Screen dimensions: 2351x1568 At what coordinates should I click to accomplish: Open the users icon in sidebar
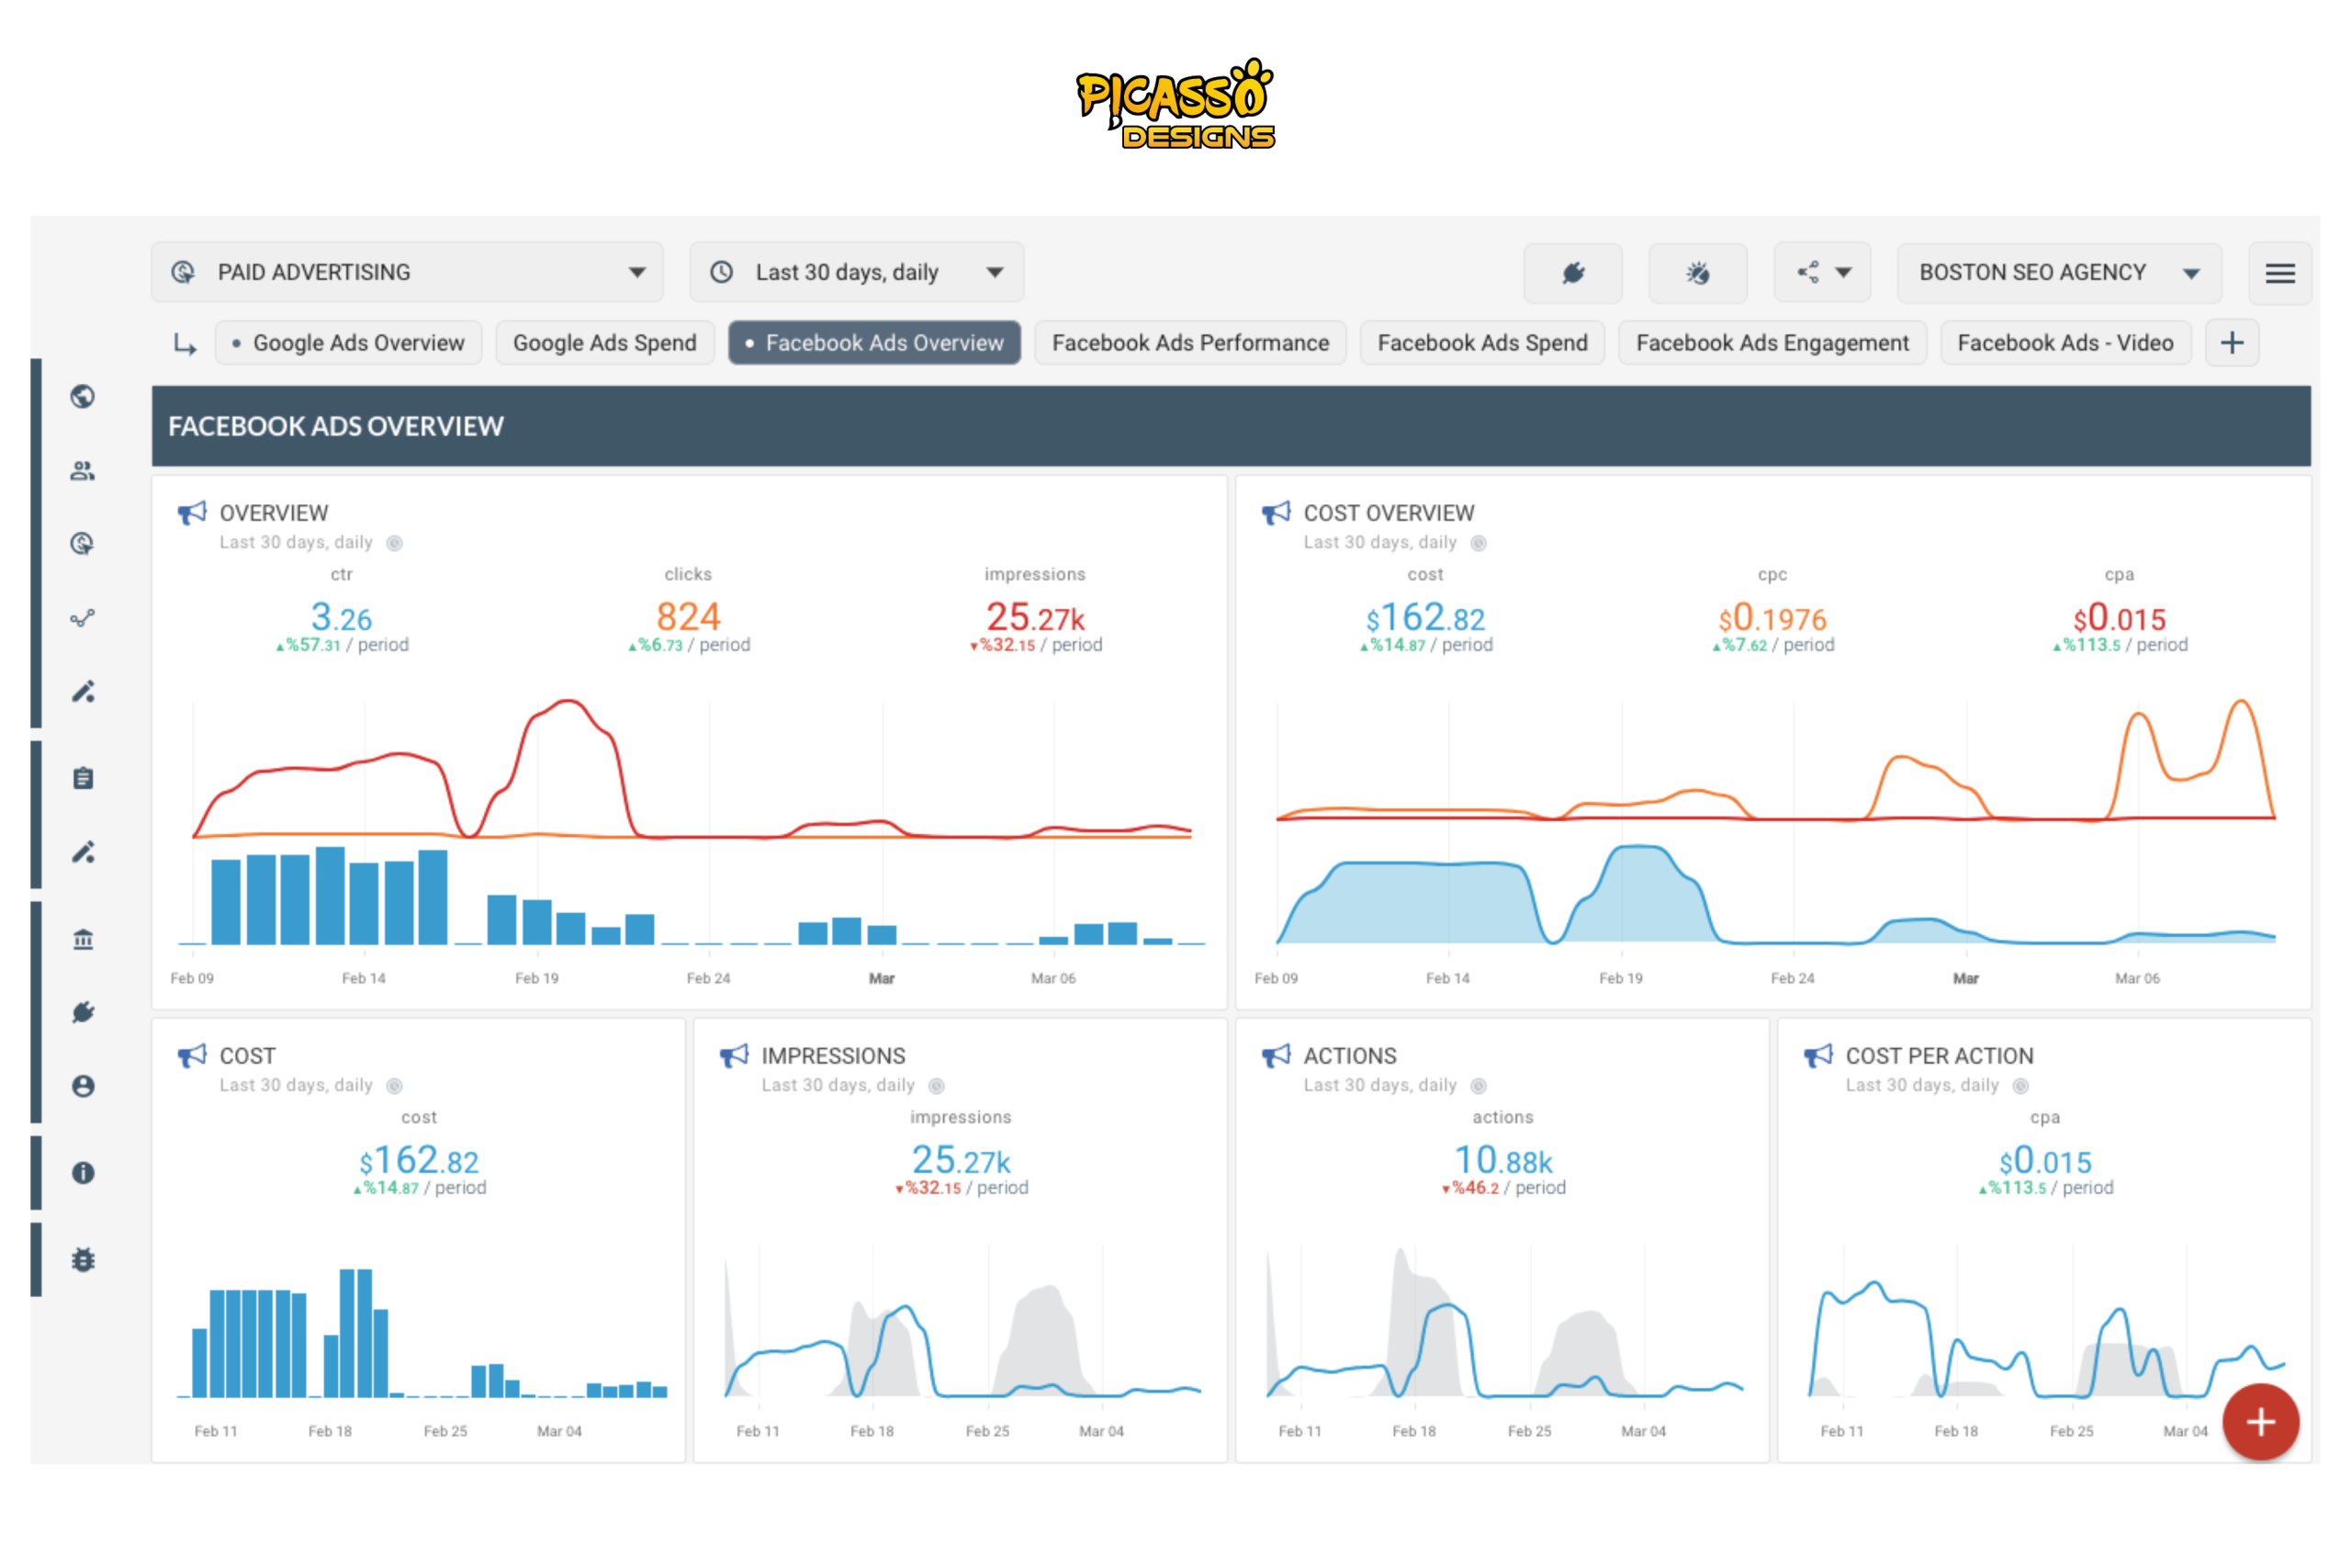pos(83,471)
